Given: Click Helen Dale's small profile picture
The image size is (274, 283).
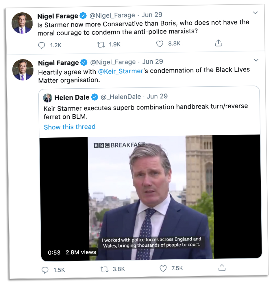Looking at the screenshot, I should click(48, 98).
